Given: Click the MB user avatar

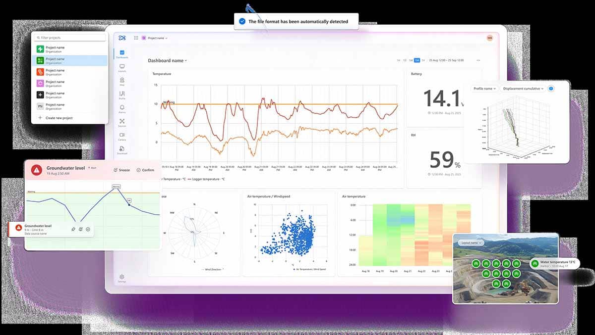Looking at the screenshot, I should point(490,38).
